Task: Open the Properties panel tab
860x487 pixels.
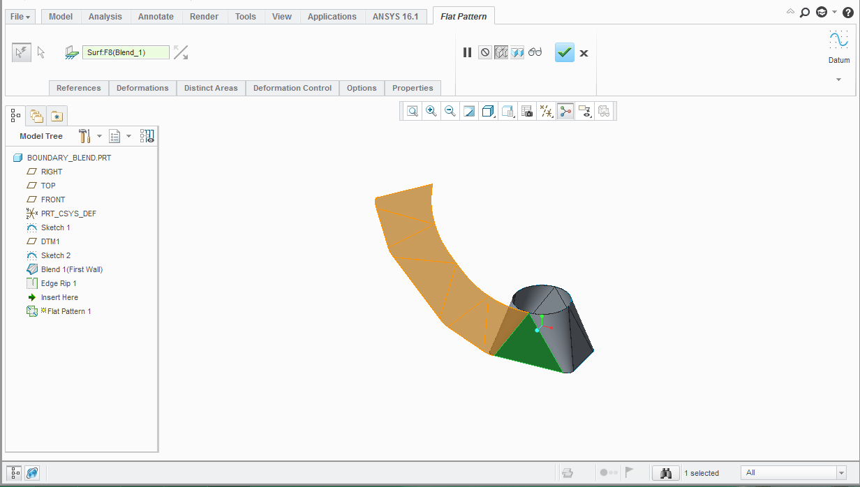Action: (x=413, y=88)
